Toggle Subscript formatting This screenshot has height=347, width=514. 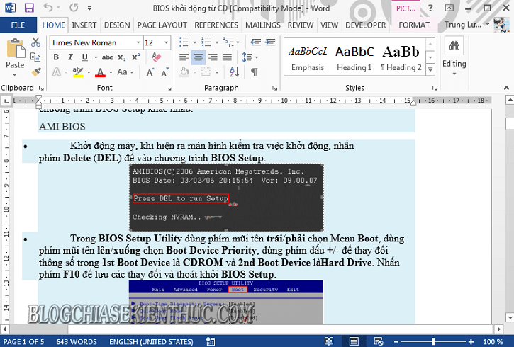pyautogui.click(x=122, y=57)
